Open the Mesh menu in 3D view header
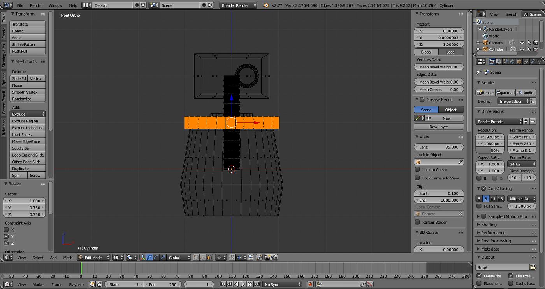 coord(68,258)
